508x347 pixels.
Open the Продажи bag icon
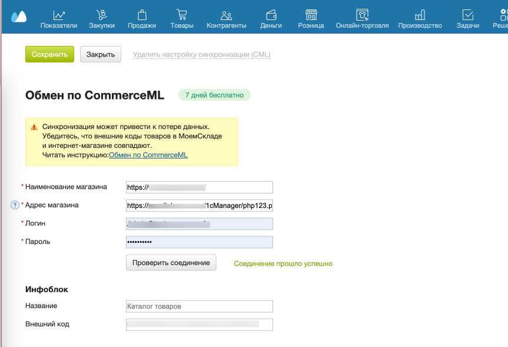[142, 15]
